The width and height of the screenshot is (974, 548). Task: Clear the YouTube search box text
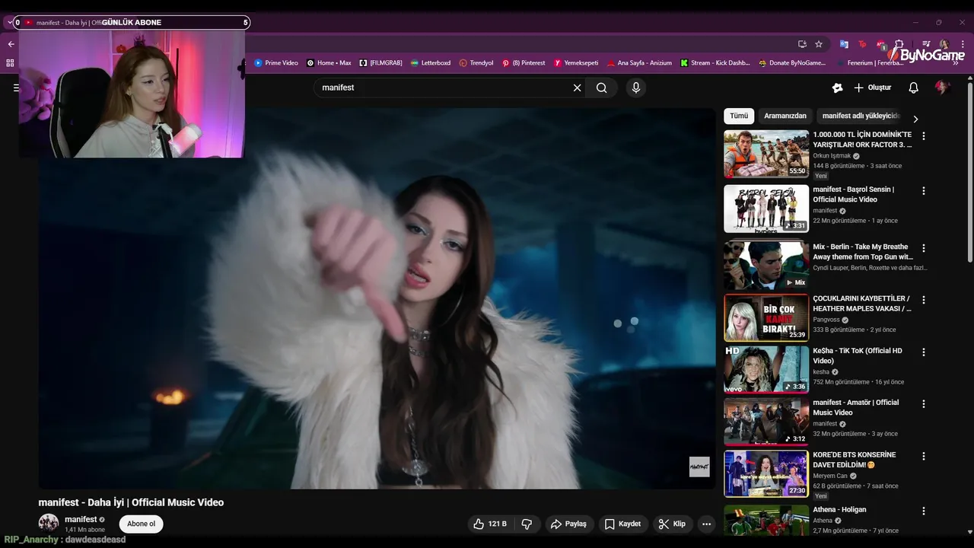(x=577, y=88)
